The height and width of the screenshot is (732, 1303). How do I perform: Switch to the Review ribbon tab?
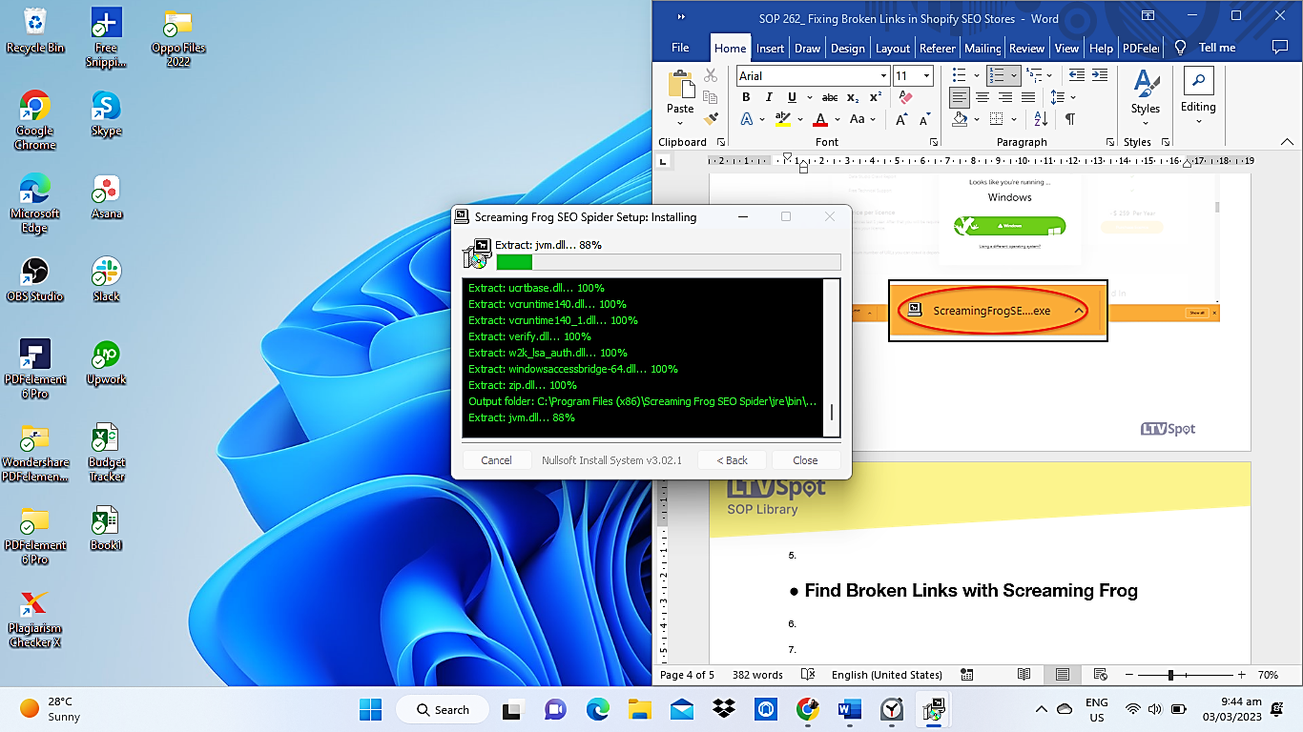(1026, 48)
